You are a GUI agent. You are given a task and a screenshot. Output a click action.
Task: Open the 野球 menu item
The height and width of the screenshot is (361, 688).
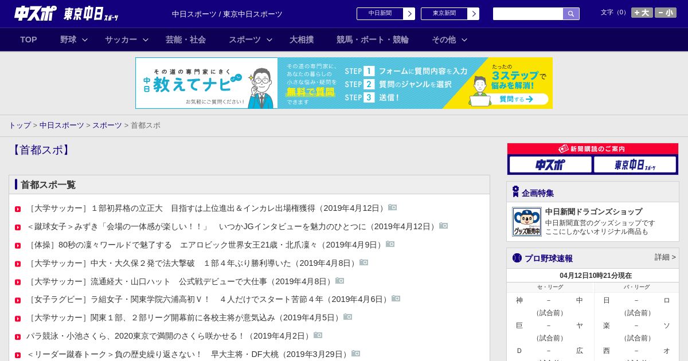[x=68, y=40]
